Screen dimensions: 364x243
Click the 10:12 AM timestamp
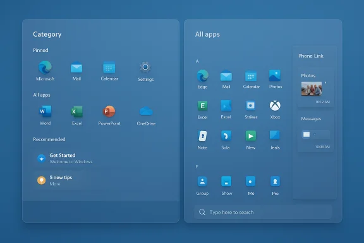click(322, 102)
